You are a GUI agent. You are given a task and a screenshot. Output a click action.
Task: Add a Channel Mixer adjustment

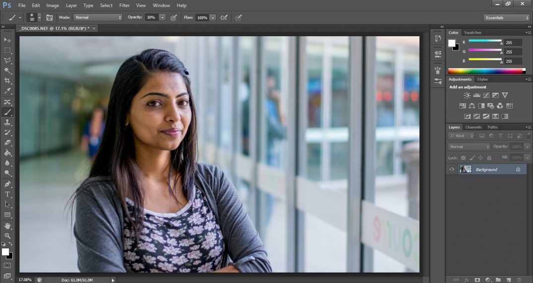pos(500,106)
